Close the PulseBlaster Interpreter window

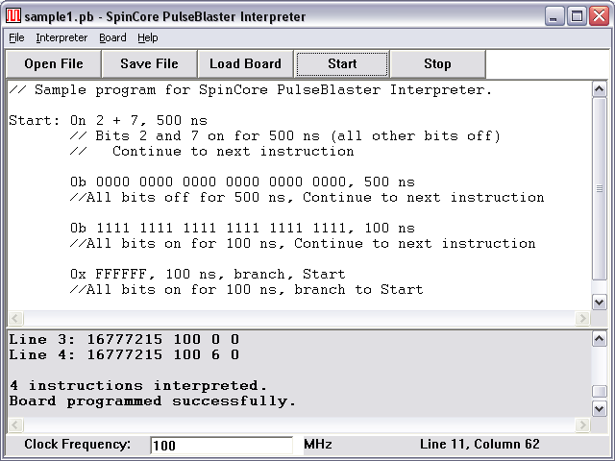[x=599, y=16]
